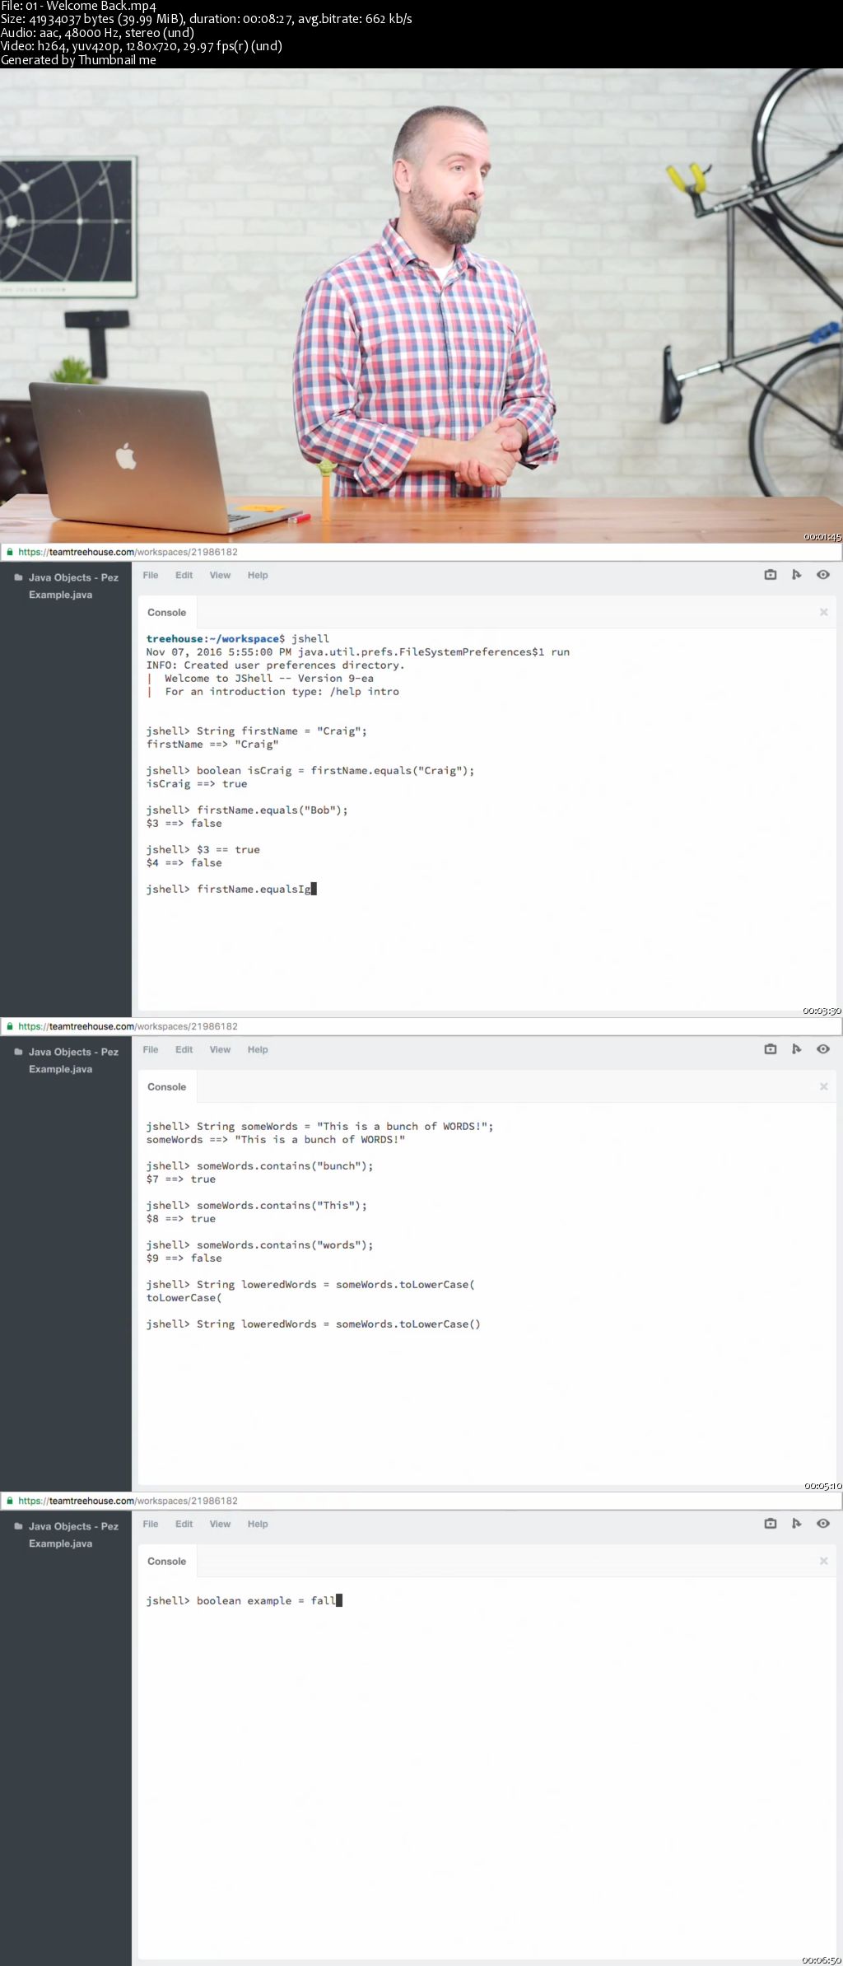Click the teamtreehouse.com URL in the boolean example frame
The image size is (843, 1966).
click(128, 1501)
